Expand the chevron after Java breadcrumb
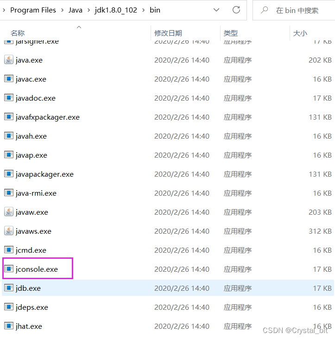This screenshot has width=335, height=339. coord(88,10)
